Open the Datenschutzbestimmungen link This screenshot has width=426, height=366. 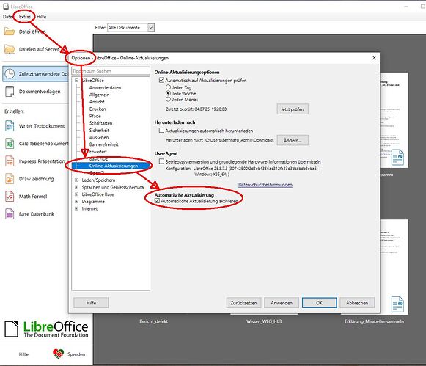265,185
